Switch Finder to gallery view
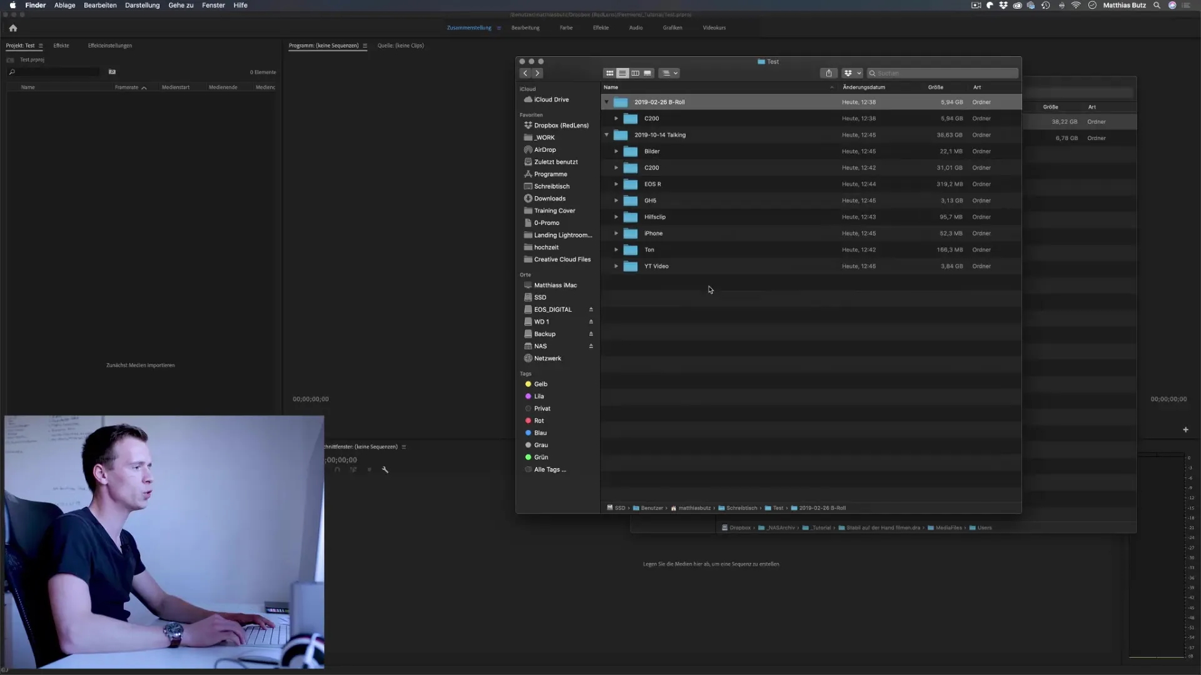The height and width of the screenshot is (675, 1201). point(647,73)
